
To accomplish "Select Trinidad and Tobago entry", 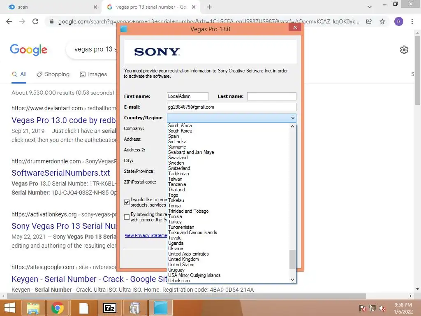I will click(x=188, y=211).
